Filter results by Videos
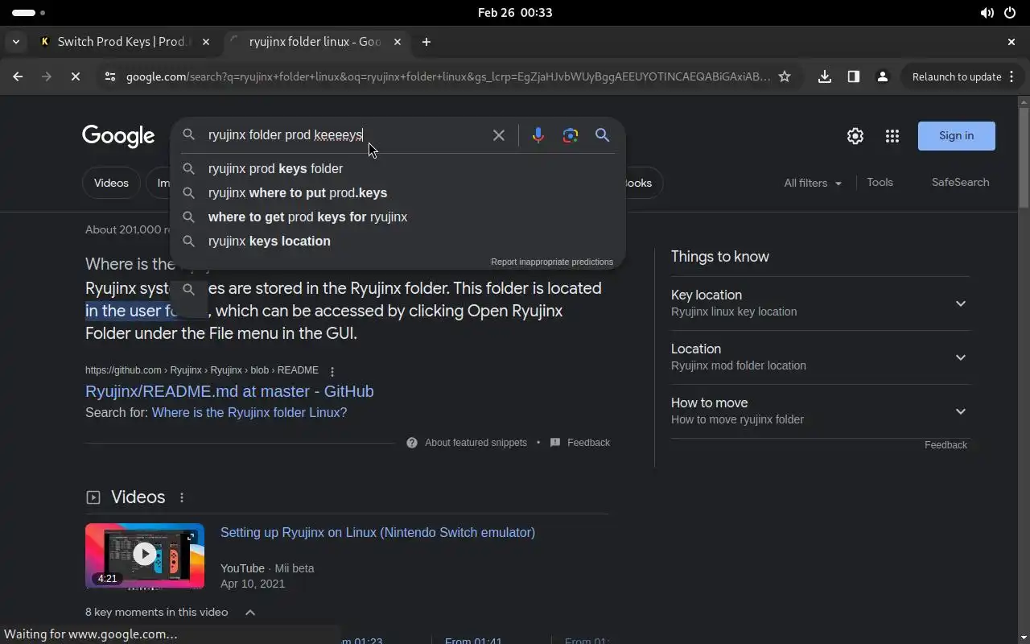Image resolution: width=1030 pixels, height=644 pixels. tap(111, 183)
